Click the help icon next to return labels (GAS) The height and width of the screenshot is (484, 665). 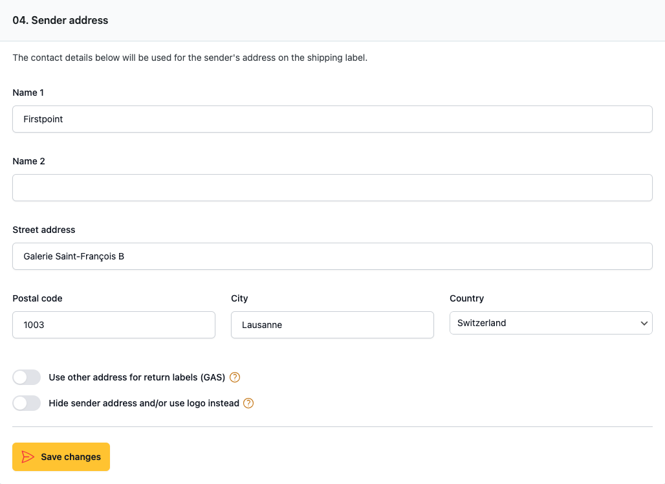point(235,377)
